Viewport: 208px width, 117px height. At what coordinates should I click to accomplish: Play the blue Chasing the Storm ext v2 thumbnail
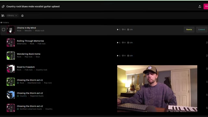pyautogui.click(x=11, y=95)
